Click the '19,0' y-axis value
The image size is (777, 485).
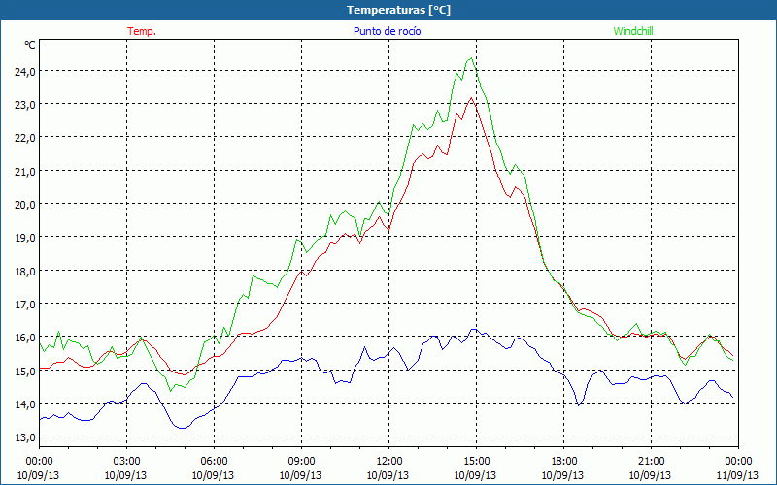[x=25, y=238]
